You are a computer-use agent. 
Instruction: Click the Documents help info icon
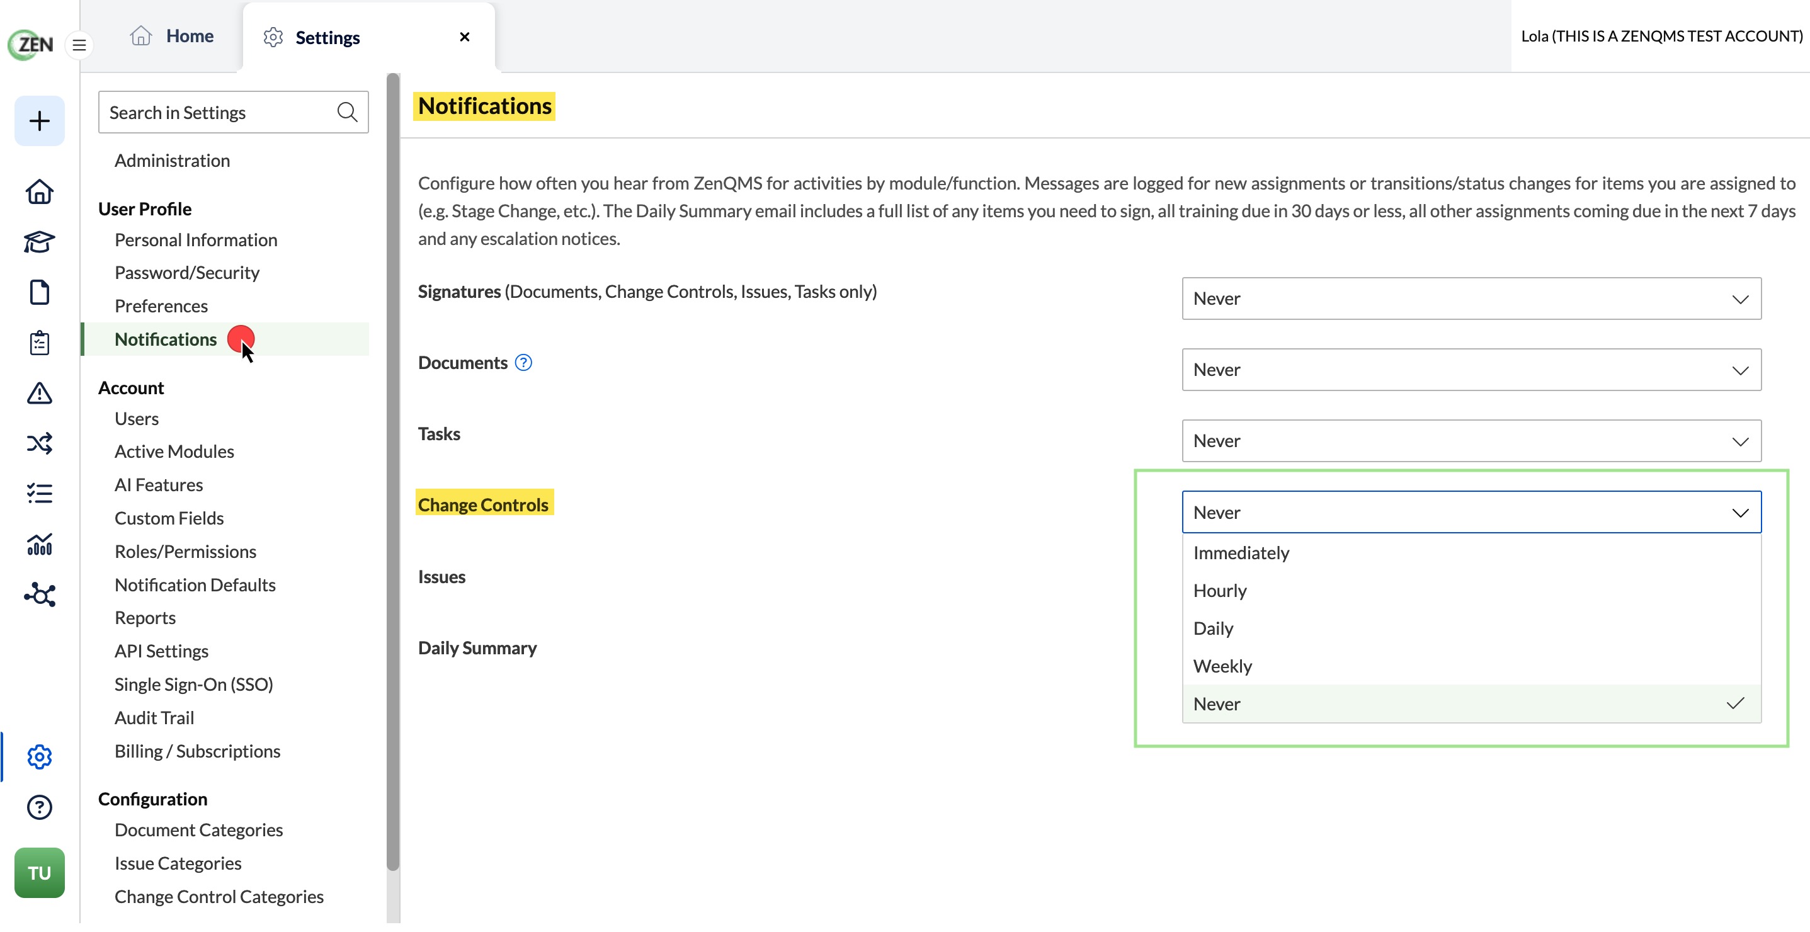tap(523, 362)
